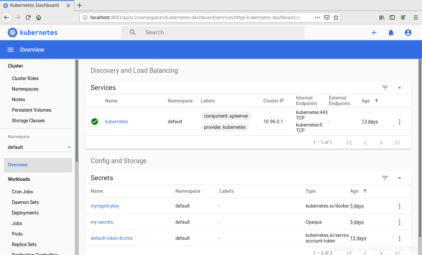Click the 'provider: kubernetes' label chip
This screenshot has height=255, width=422.
(x=225, y=127)
